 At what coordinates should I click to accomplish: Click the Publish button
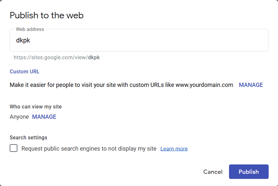pos(248,172)
